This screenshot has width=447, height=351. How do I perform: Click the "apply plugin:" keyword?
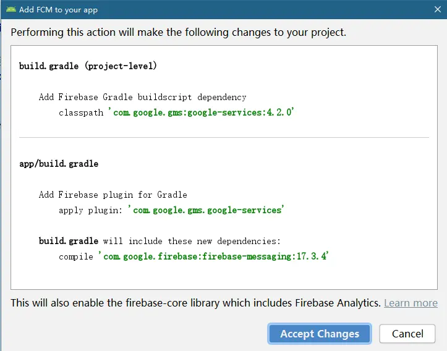(x=93, y=210)
